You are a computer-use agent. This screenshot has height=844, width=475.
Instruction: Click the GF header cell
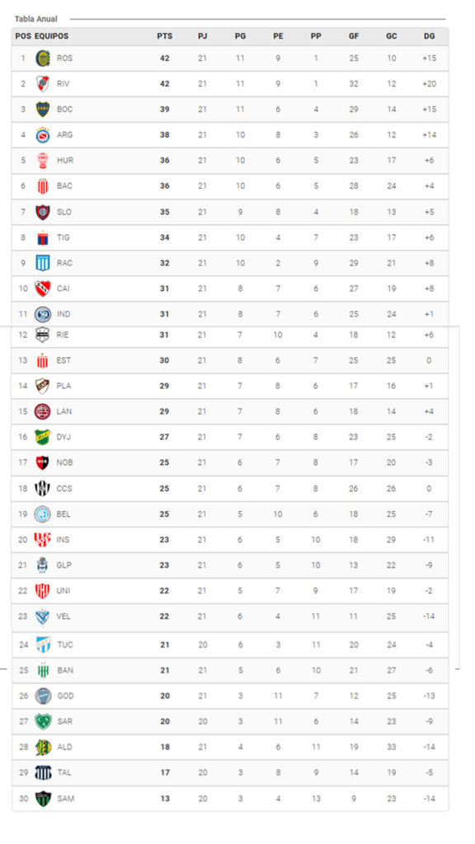[354, 36]
